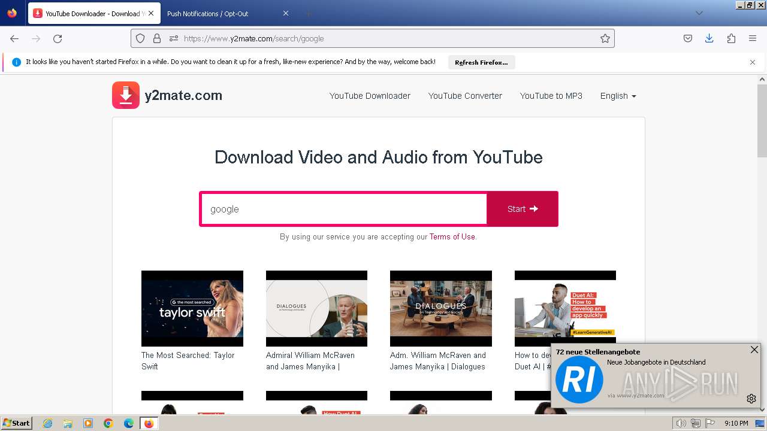Dismiss the Firefox refresh notification bar
The image size is (767, 431).
click(753, 62)
